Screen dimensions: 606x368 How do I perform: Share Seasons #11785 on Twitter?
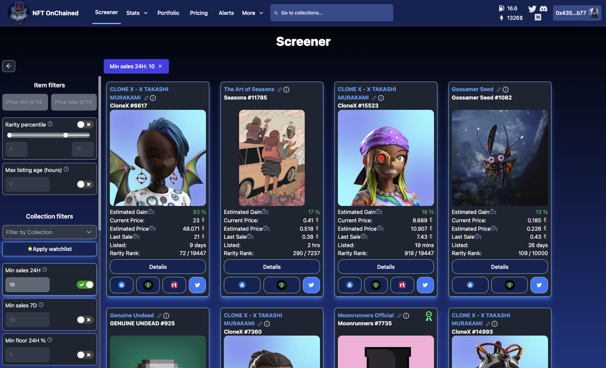311,285
